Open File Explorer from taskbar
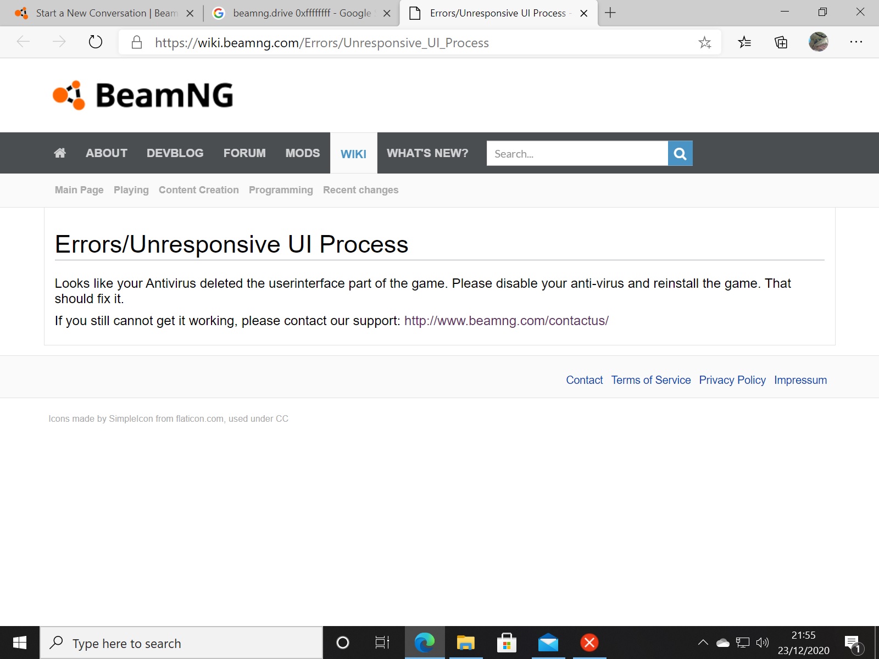879x659 pixels. coord(466,643)
